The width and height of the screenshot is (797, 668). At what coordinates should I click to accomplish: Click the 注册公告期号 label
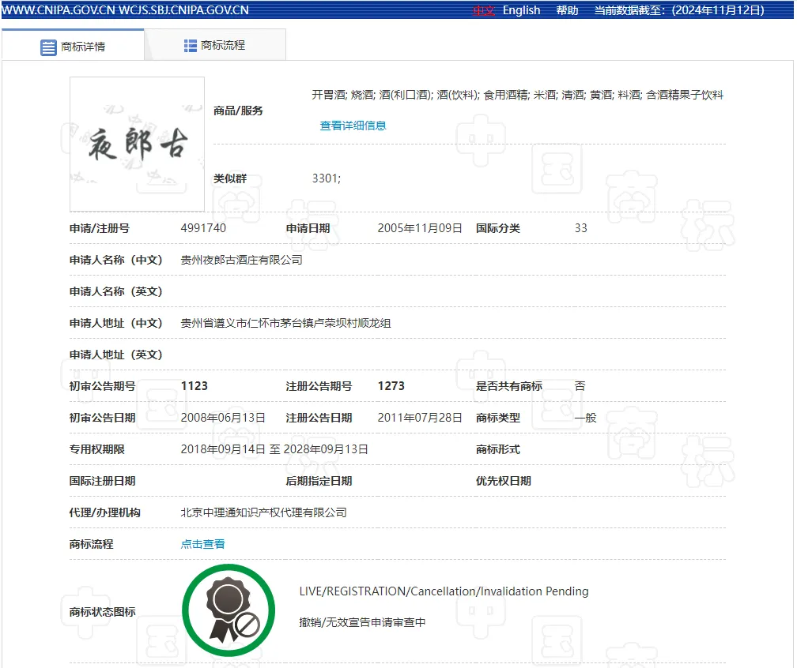coord(319,386)
